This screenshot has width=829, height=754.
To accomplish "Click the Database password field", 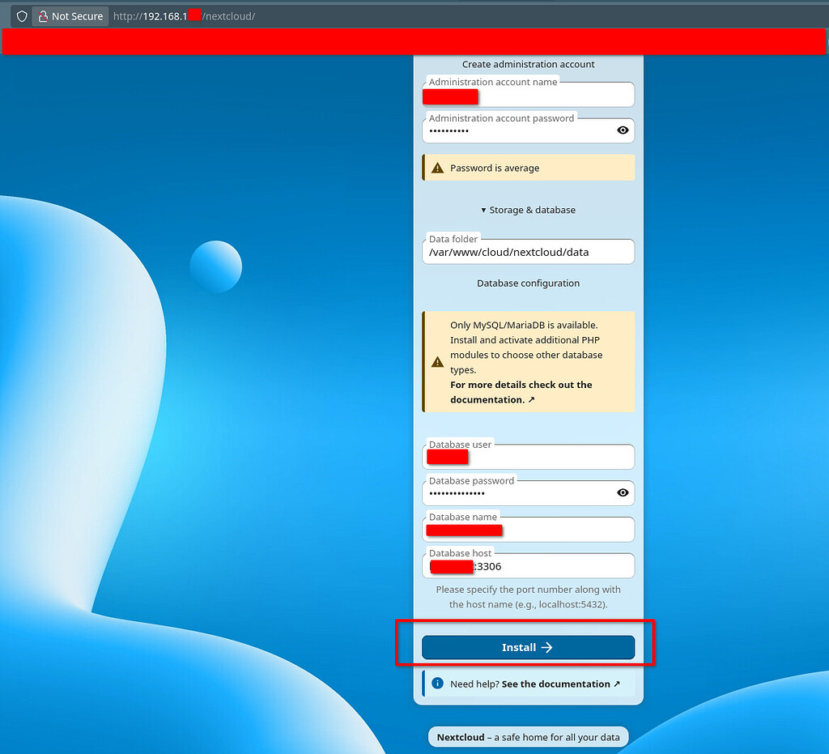I will (x=518, y=493).
